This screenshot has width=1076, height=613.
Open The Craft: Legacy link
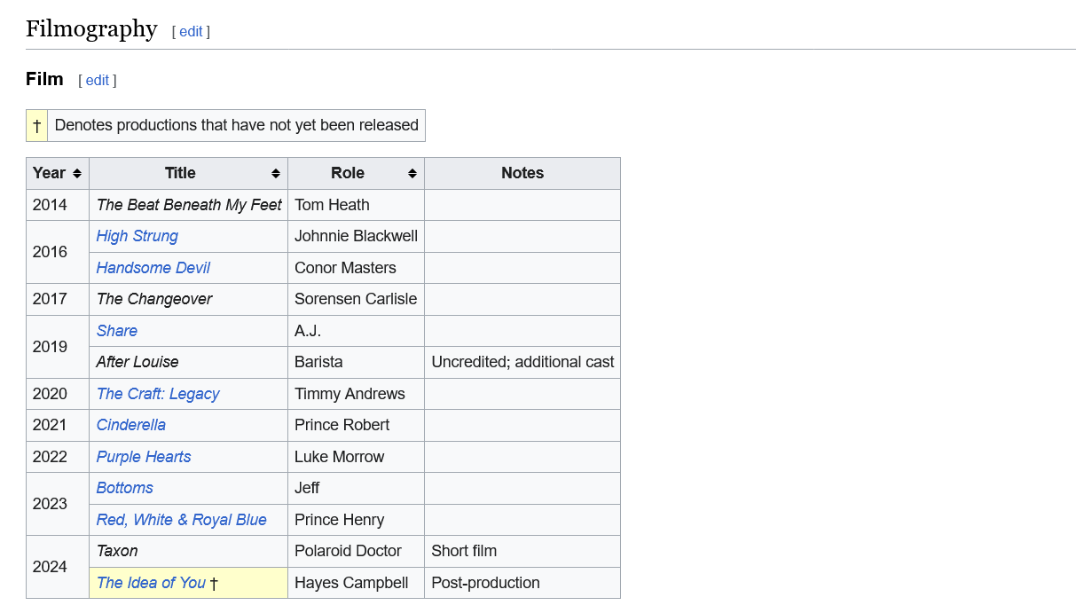tap(157, 394)
